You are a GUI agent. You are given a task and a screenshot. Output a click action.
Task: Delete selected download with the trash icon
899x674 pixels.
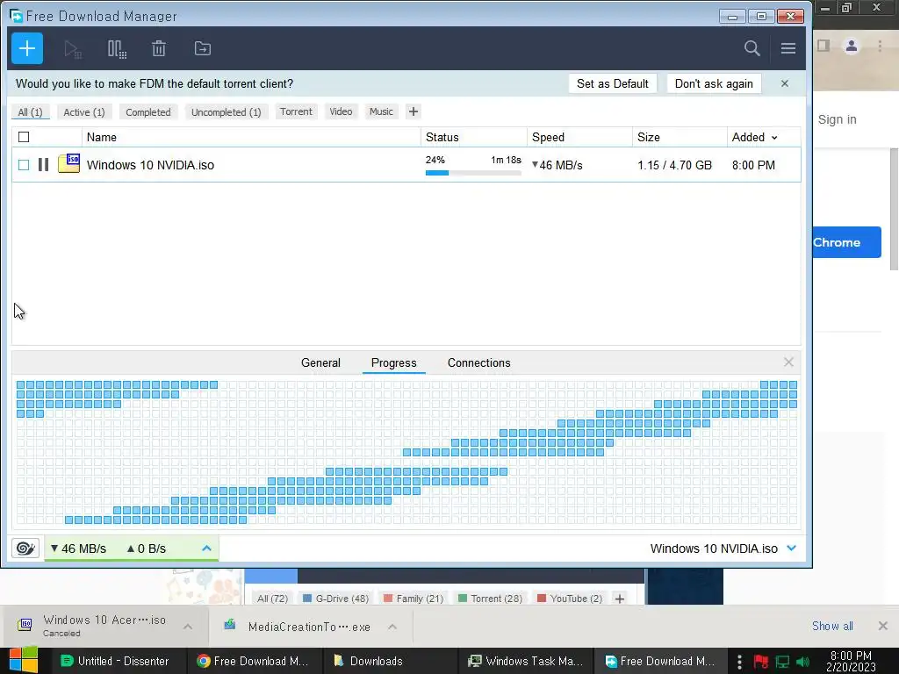tap(159, 49)
